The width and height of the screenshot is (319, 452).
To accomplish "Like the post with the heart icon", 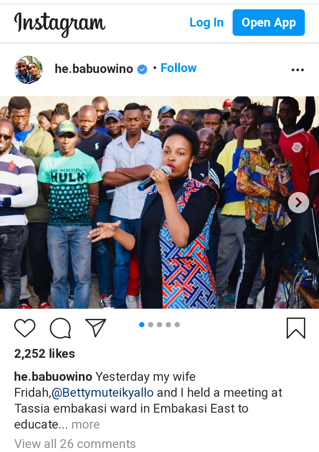I will [25, 328].
